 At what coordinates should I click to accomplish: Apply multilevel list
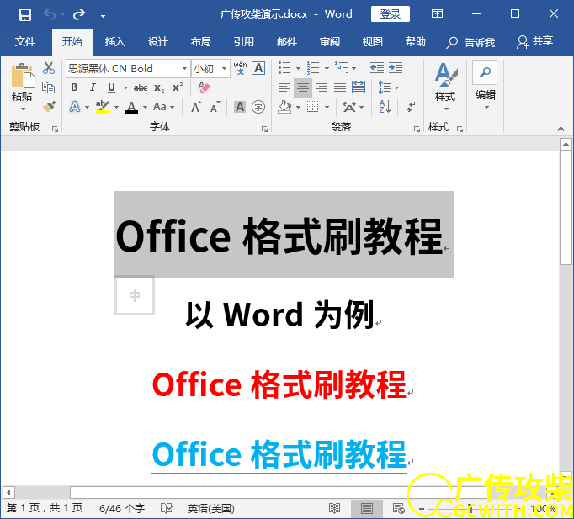point(342,68)
